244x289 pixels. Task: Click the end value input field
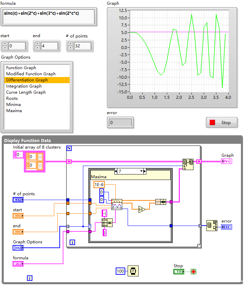[49, 46]
